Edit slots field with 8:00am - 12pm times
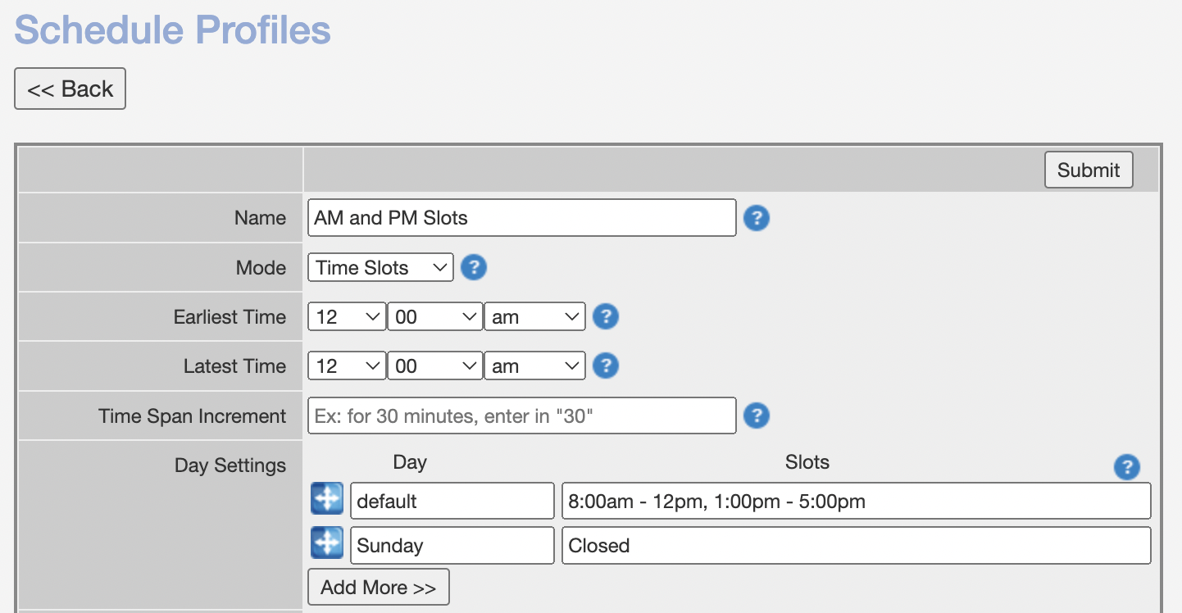1182x613 pixels. tap(857, 501)
